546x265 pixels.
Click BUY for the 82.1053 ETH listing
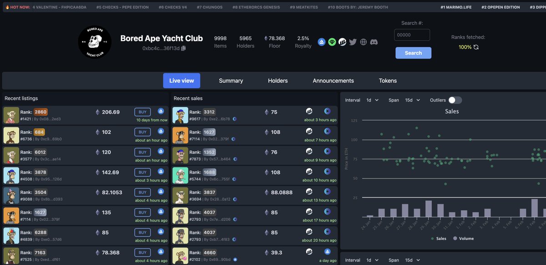142,192
